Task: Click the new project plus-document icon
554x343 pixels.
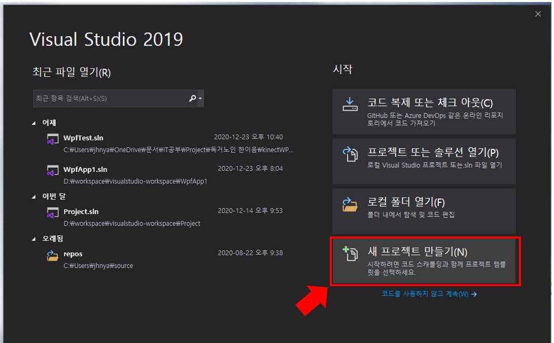Action: pyautogui.click(x=350, y=254)
